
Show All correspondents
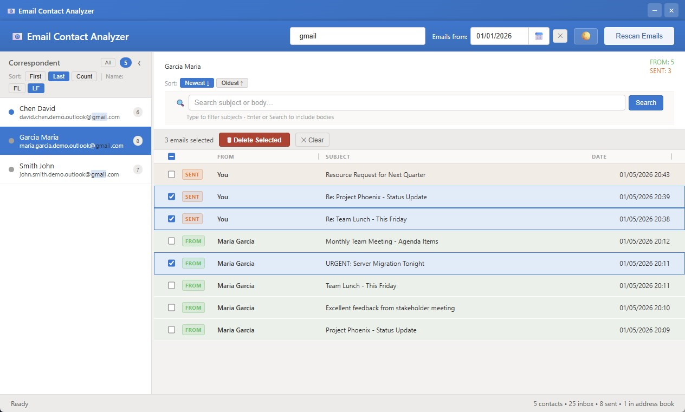108,63
